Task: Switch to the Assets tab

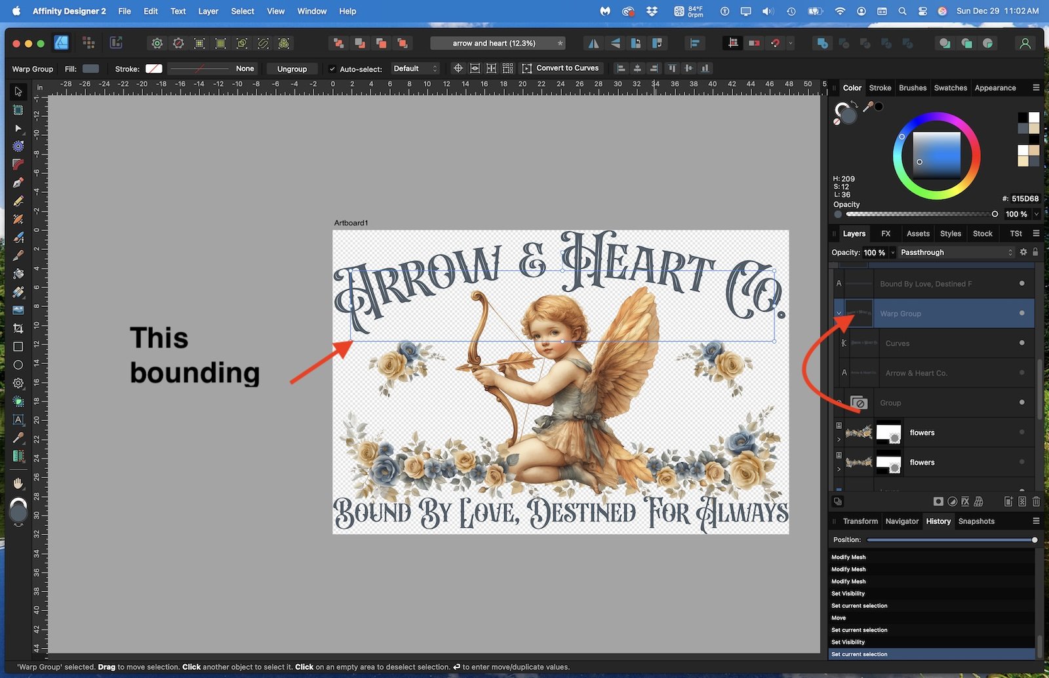Action: [x=918, y=233]
